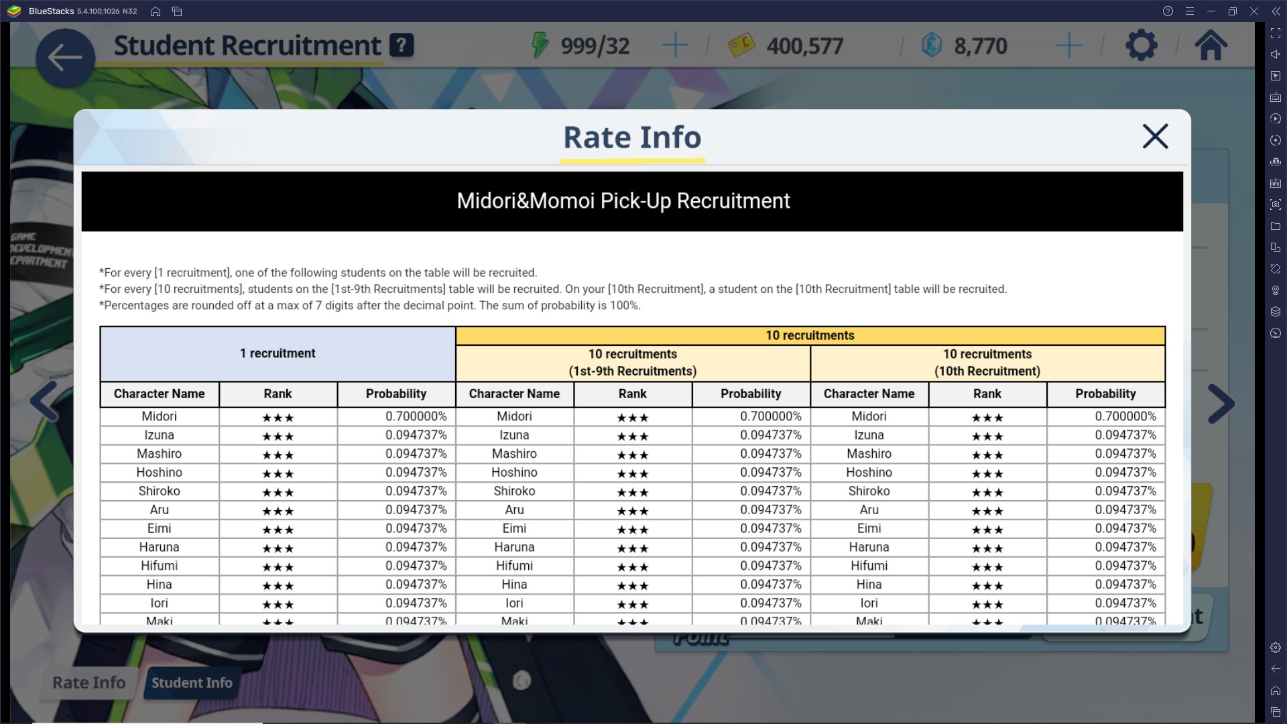
Task: Open the Student Info tab at bottom
Action: coord(192,682)
